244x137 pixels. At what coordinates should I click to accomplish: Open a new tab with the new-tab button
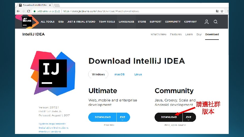pos(57,5)
